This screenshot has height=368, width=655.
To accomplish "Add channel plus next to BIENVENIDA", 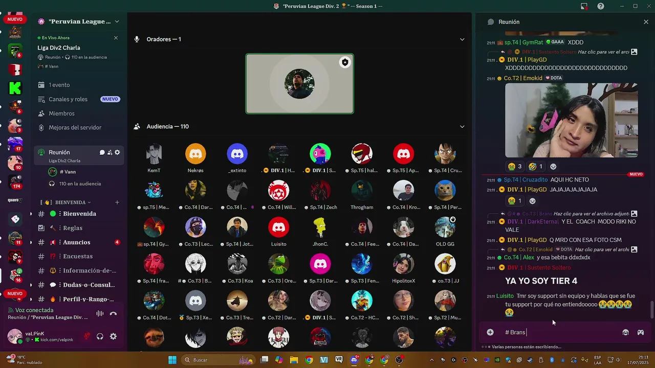I will (x=117, y=202).
